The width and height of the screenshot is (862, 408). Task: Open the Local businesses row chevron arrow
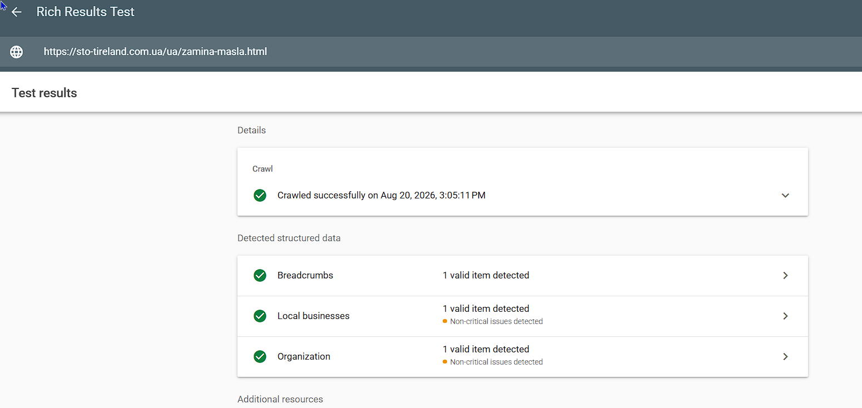(x=785, y=316)
